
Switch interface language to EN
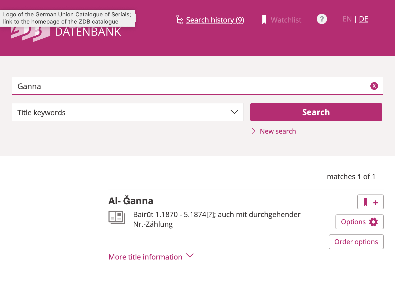click(347, 19)
